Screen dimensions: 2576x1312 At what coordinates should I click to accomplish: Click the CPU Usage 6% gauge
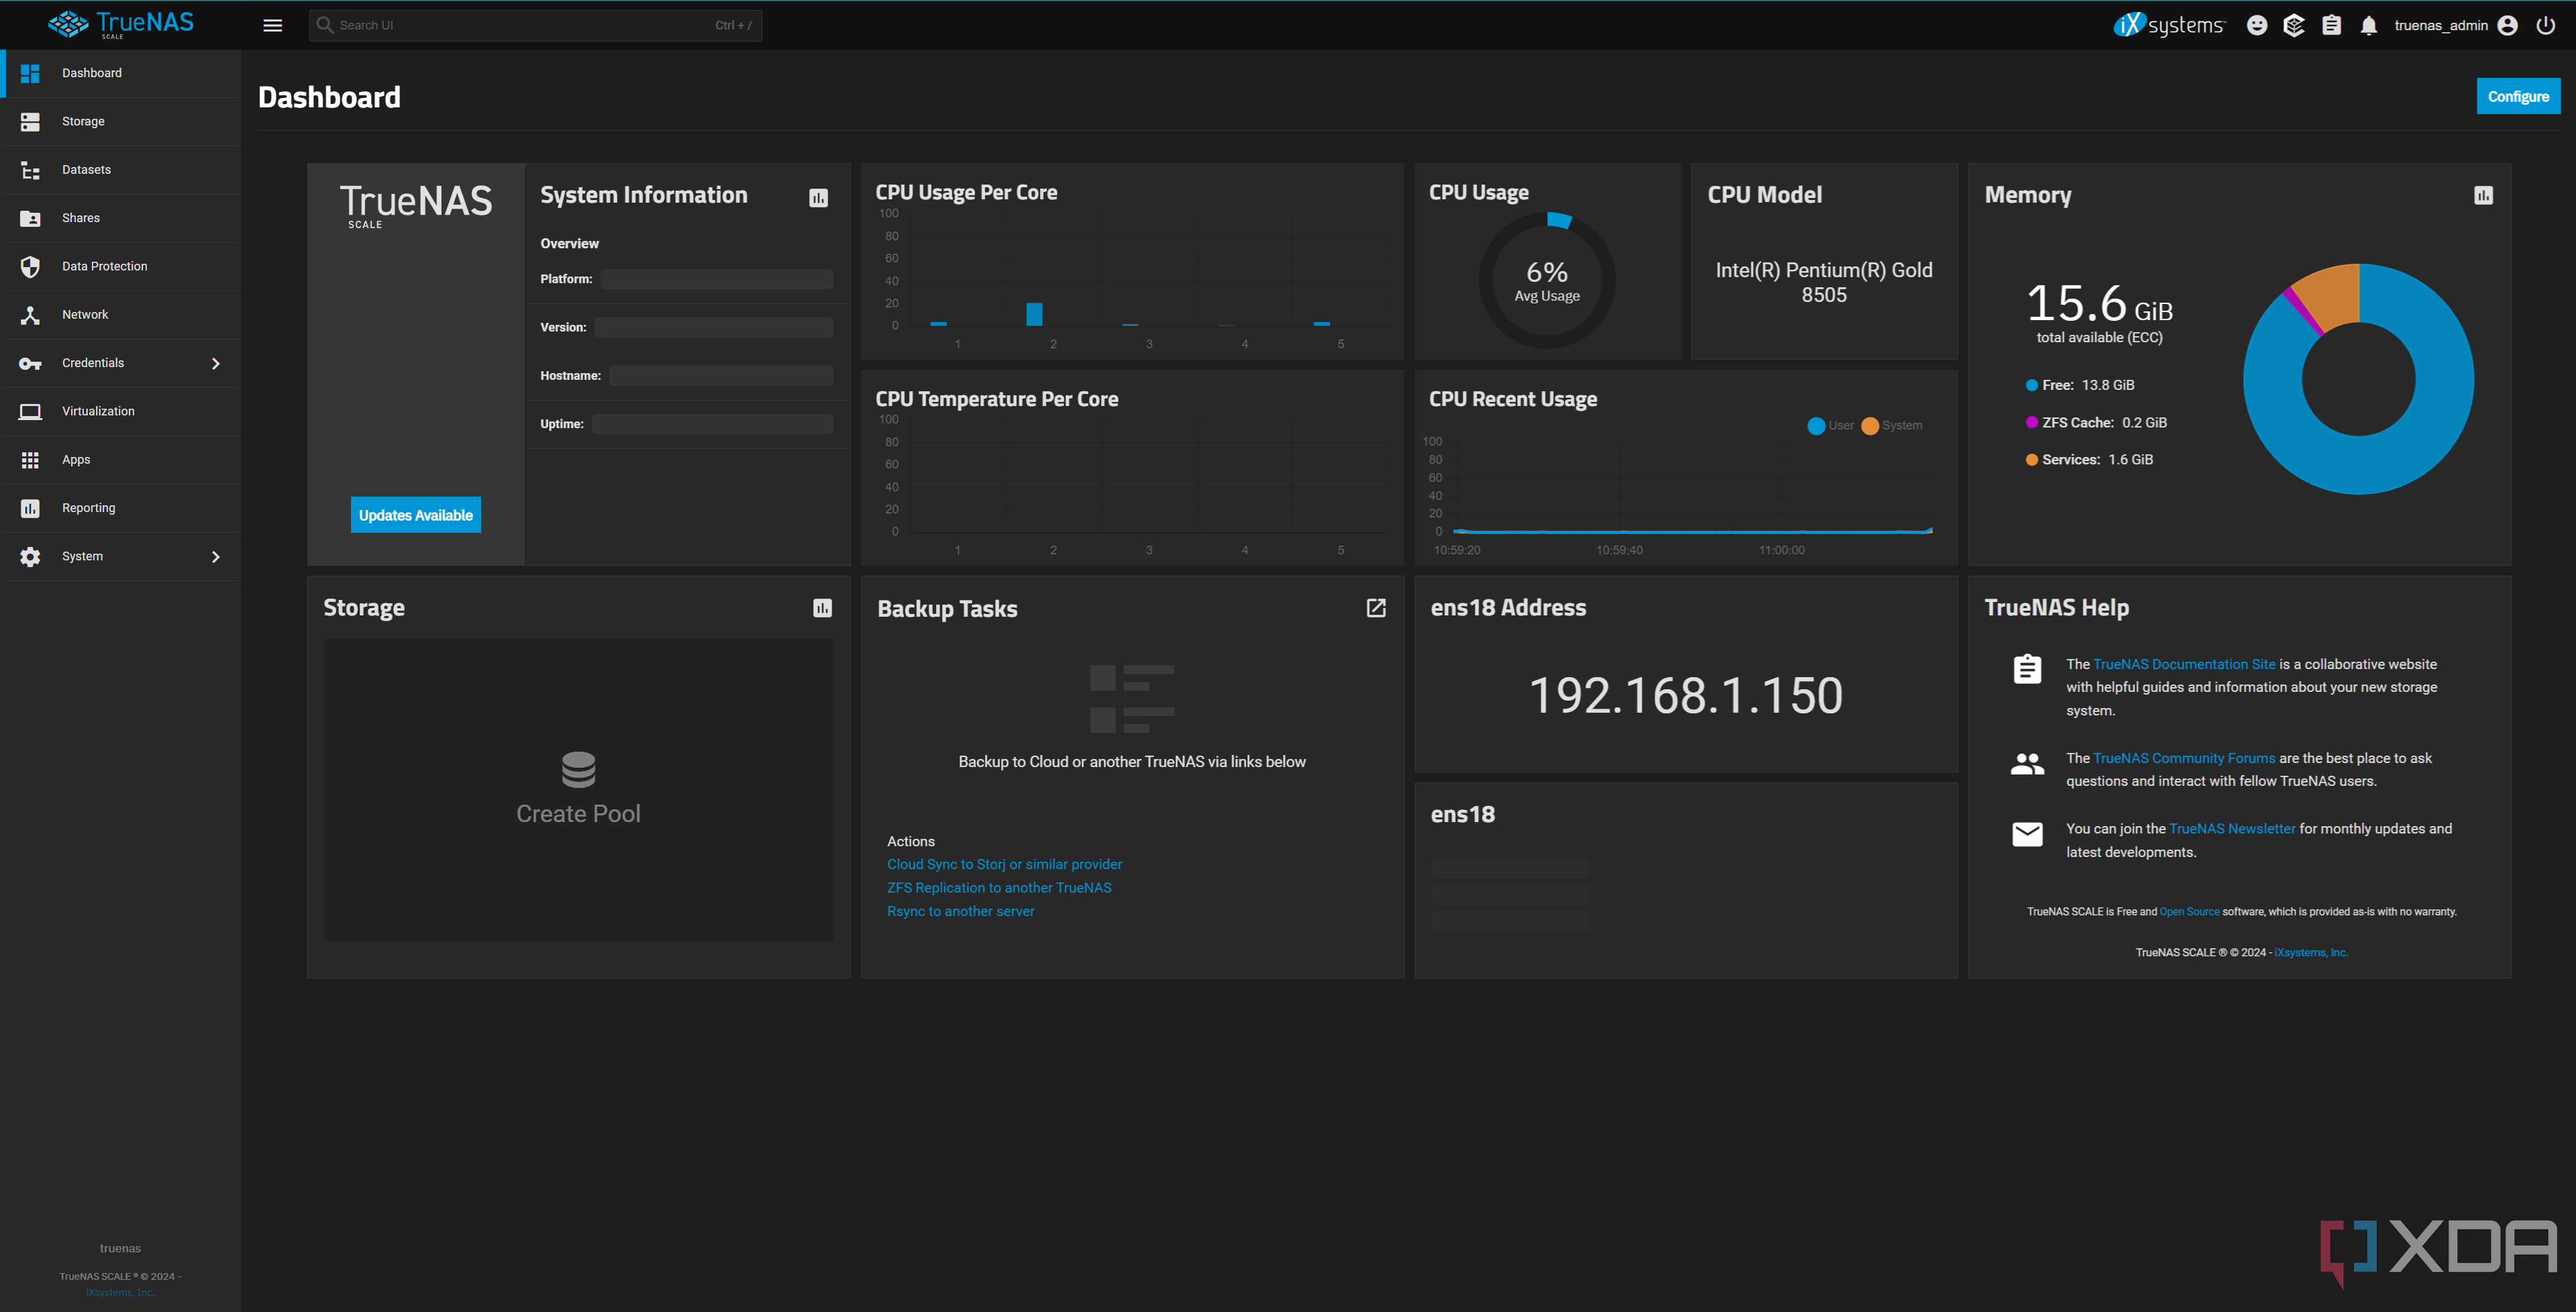pyautogui.click(x=1546, y=281)
